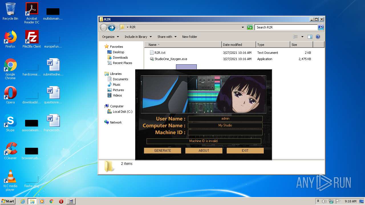Focus the Computer Name field
Image resolution: width=365 pixels, height=205 pixels.
coord(225,126)
